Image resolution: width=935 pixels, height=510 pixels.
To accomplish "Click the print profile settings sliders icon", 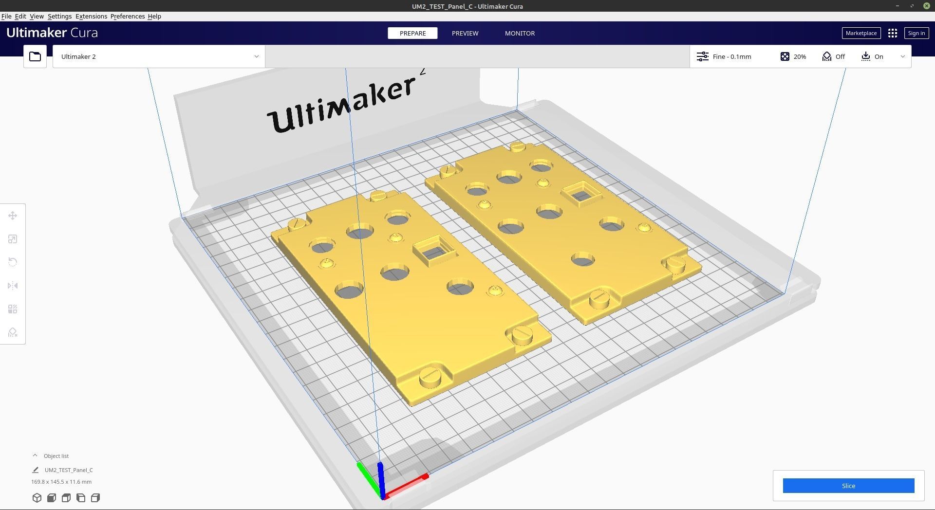I will [x=703, y=56].
